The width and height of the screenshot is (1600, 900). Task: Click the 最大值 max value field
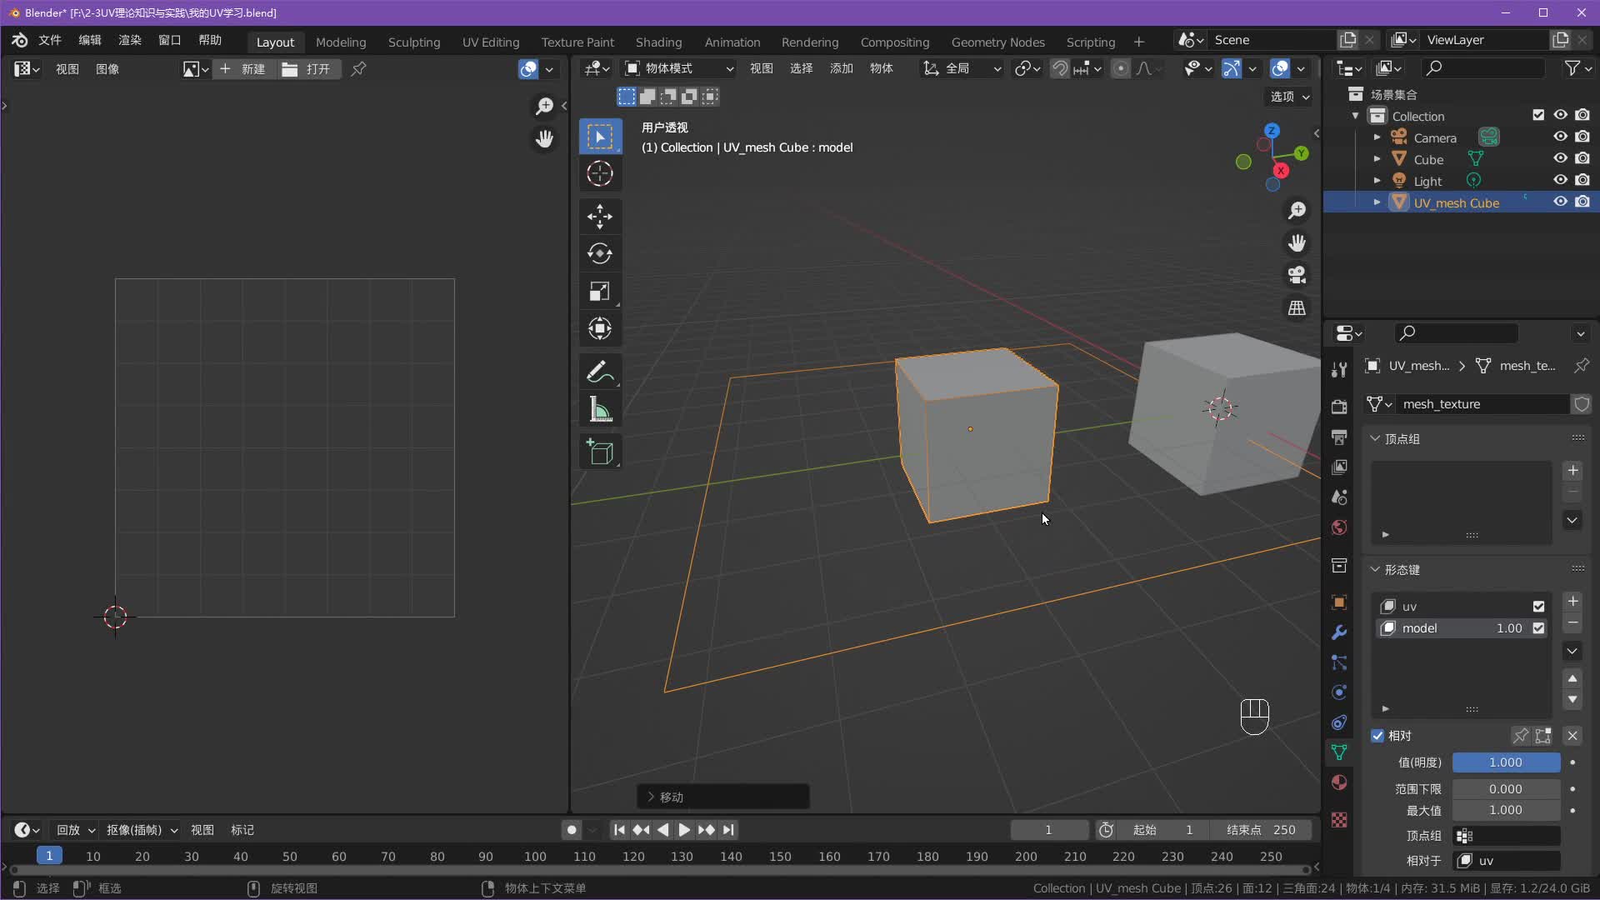1506,810
